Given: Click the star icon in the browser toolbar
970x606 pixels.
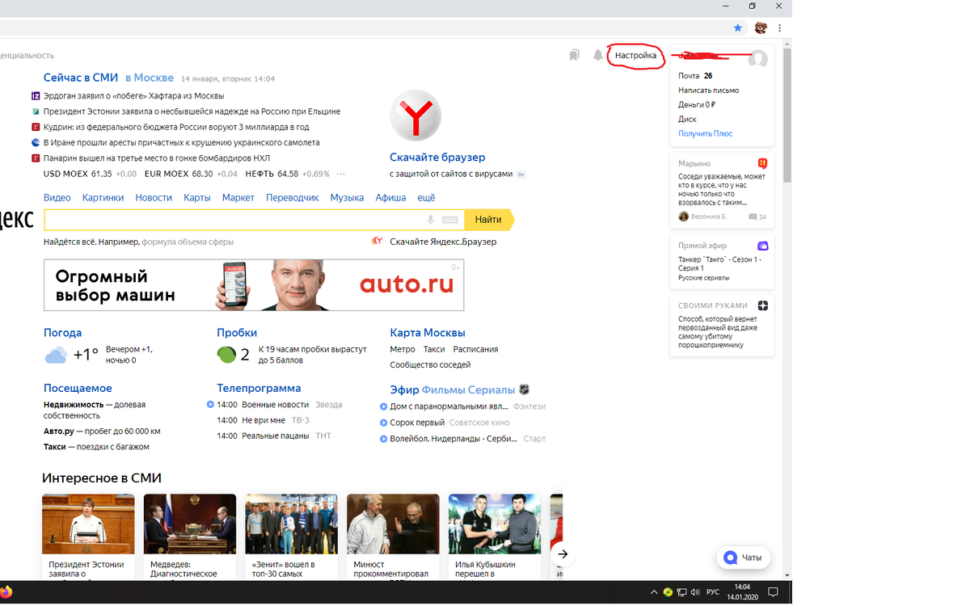Looking at the screenshot, I should point(737,27).
